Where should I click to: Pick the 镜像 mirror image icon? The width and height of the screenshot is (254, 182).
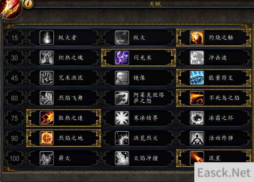coord(122,78)
